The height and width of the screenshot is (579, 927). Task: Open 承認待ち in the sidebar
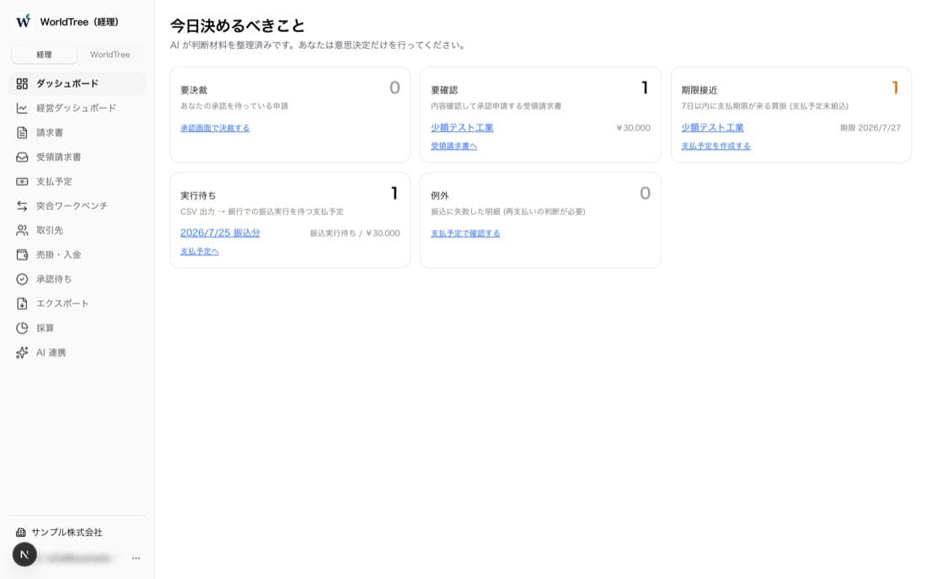tap(78, 279)
